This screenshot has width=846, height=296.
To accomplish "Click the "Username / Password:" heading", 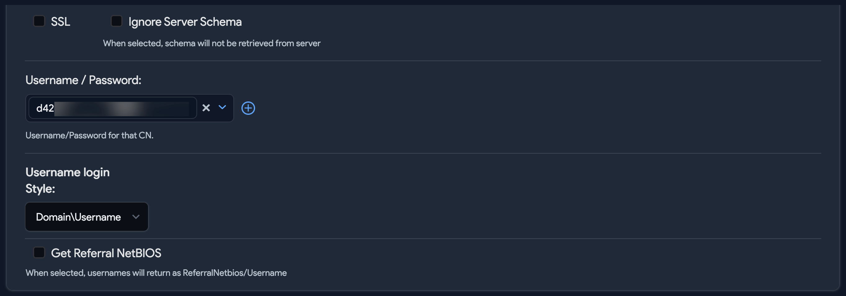I will click(83, 80).
